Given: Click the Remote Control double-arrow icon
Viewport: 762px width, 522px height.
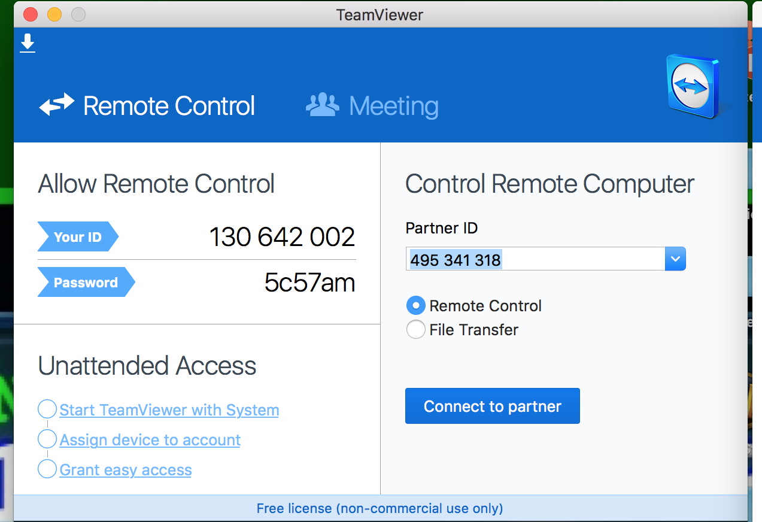Looking at the screenshot, I should point(57,105).
